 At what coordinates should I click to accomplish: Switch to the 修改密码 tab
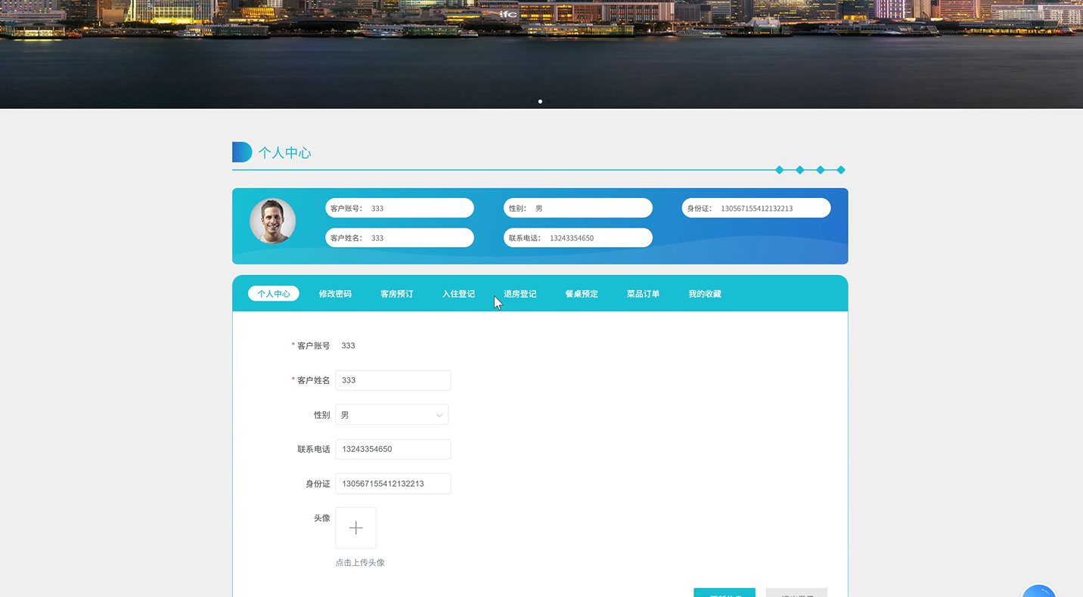pyautogui.click(x=335, y=294)
